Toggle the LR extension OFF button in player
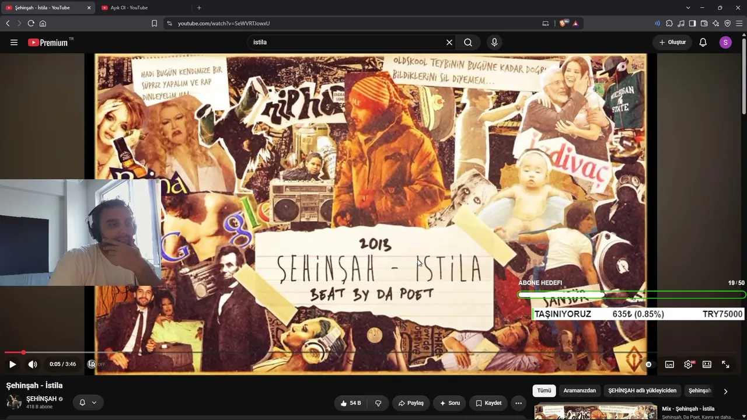 [x=96, y=364]
